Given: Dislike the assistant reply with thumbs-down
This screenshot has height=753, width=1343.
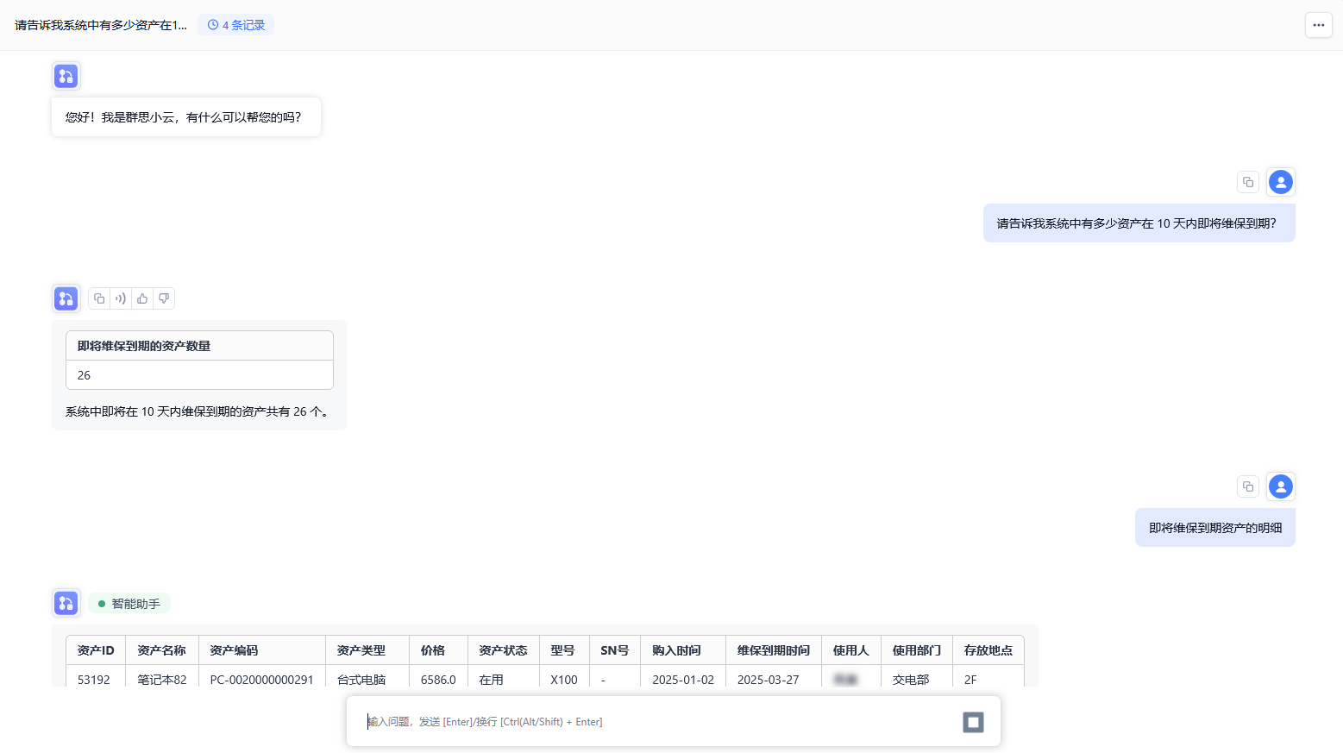Looking at the screenshot, I should (164, 298).
